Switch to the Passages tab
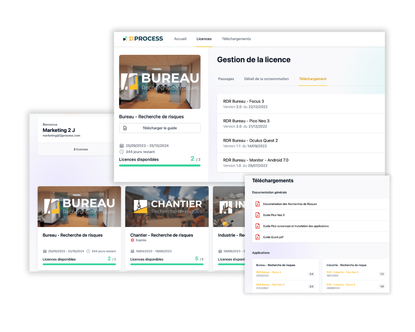415x332 pixels. click(x=226, y=79)
